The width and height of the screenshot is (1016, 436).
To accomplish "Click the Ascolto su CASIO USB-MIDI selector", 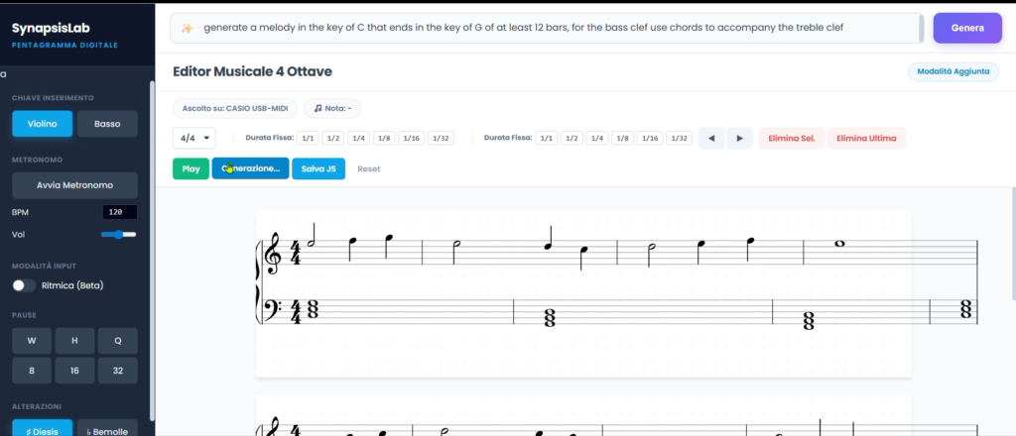I will pyautogui.click(x=234, y=108).
